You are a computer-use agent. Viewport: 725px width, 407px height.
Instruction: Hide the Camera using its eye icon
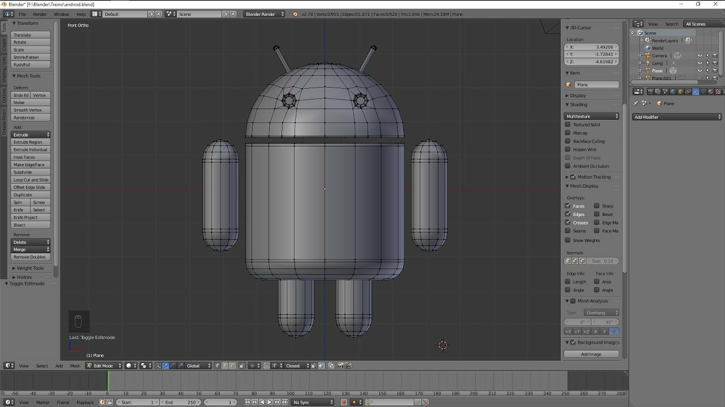point(700,55)
